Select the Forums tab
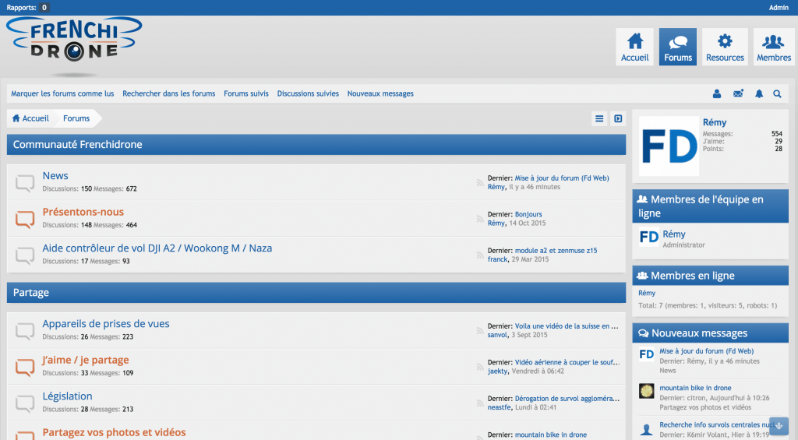798x440 pixels. tap(677, 48)
